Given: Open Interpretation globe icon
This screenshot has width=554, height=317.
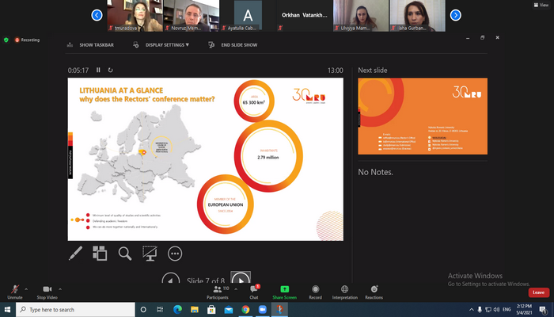Looking at the screenshot, I should (344, 292).
